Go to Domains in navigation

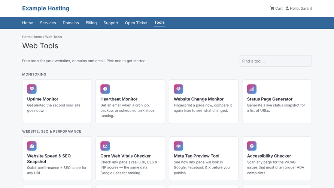tap(71, 23)
